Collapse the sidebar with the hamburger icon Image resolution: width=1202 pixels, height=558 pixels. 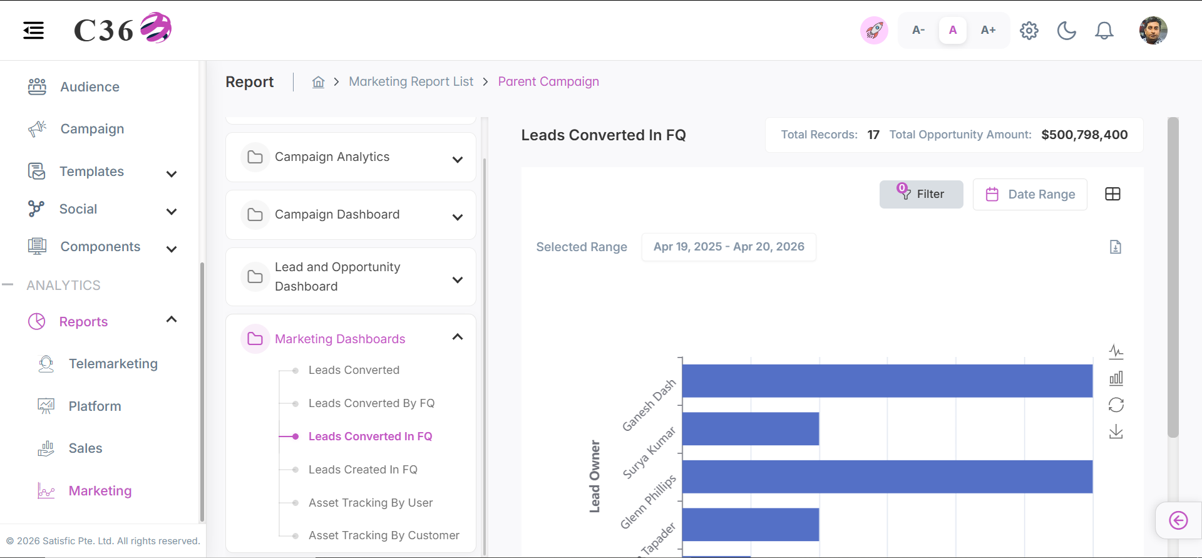coord(34,30)
